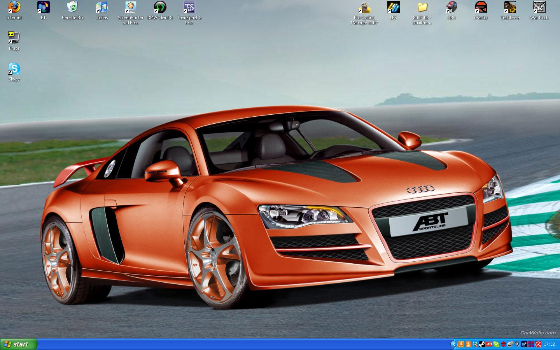Open the Windows Start menu
The image size is (560, 350).
pos(19,344)
